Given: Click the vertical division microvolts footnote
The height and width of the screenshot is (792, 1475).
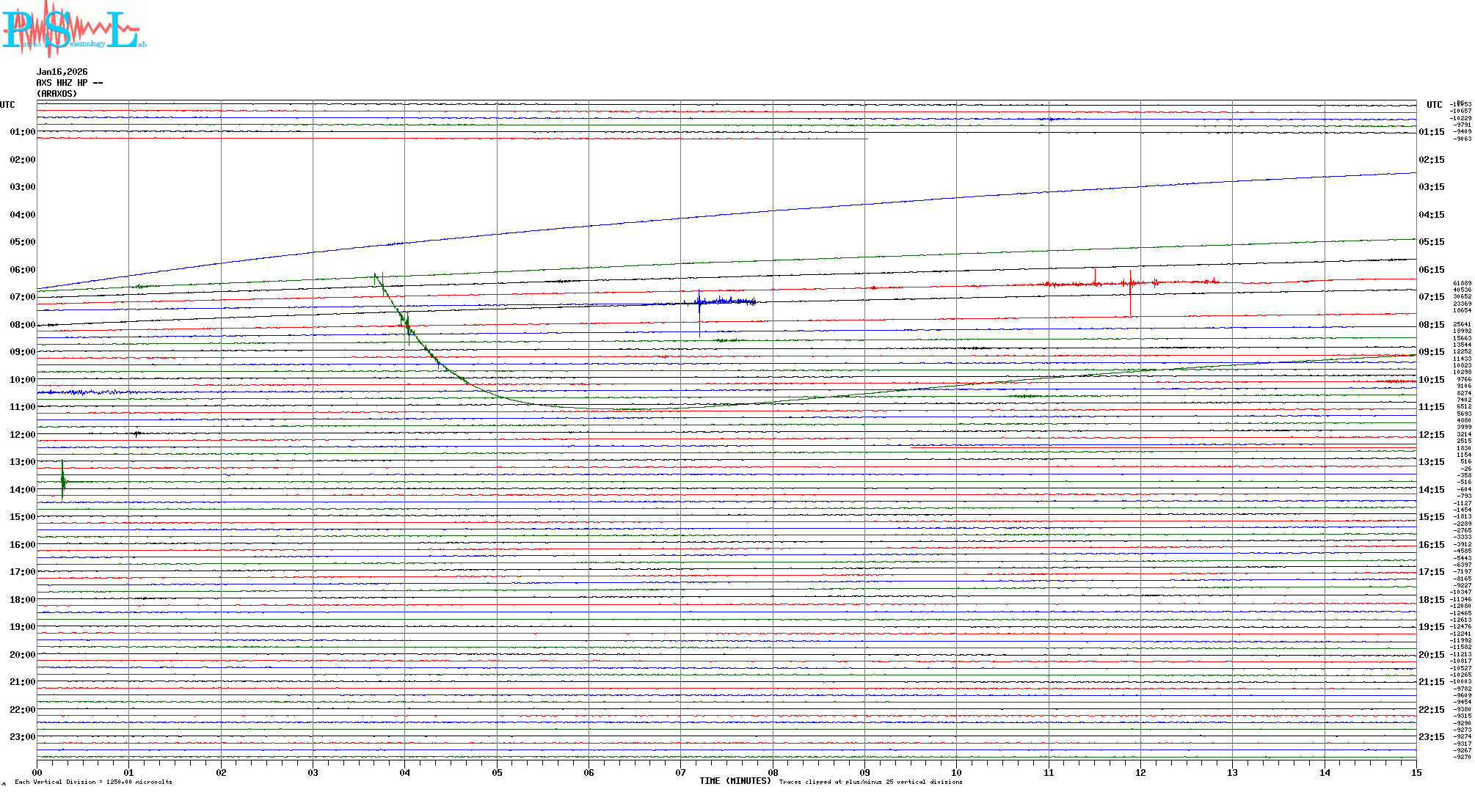Looking at the screenshot, I should coord(93,782).
